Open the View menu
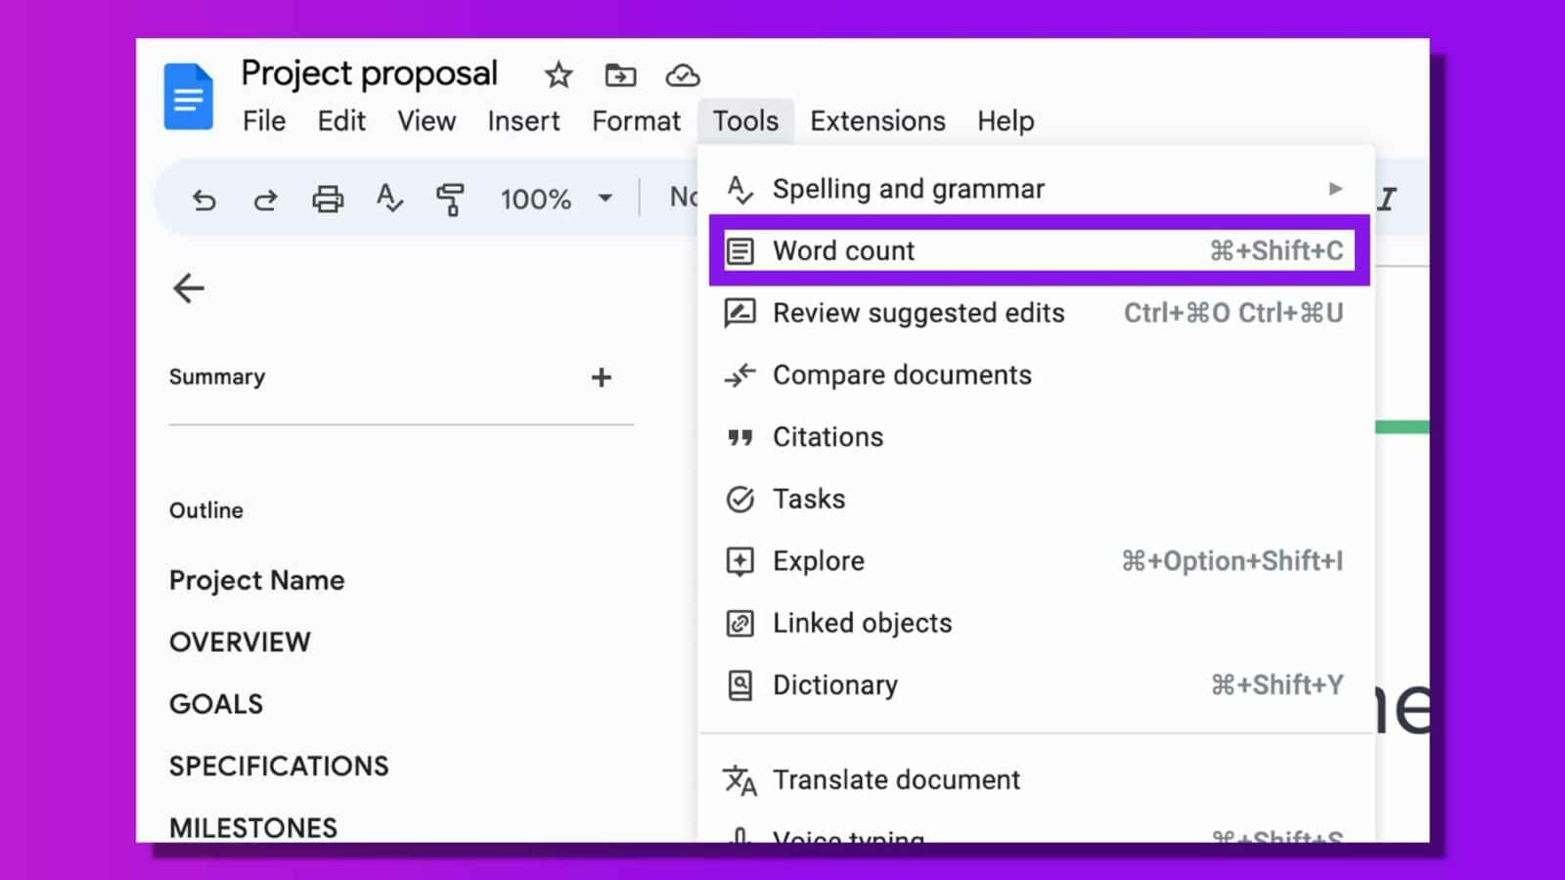Image resolution: width=1565 pixels, height=880 pixels. point(426,121)
